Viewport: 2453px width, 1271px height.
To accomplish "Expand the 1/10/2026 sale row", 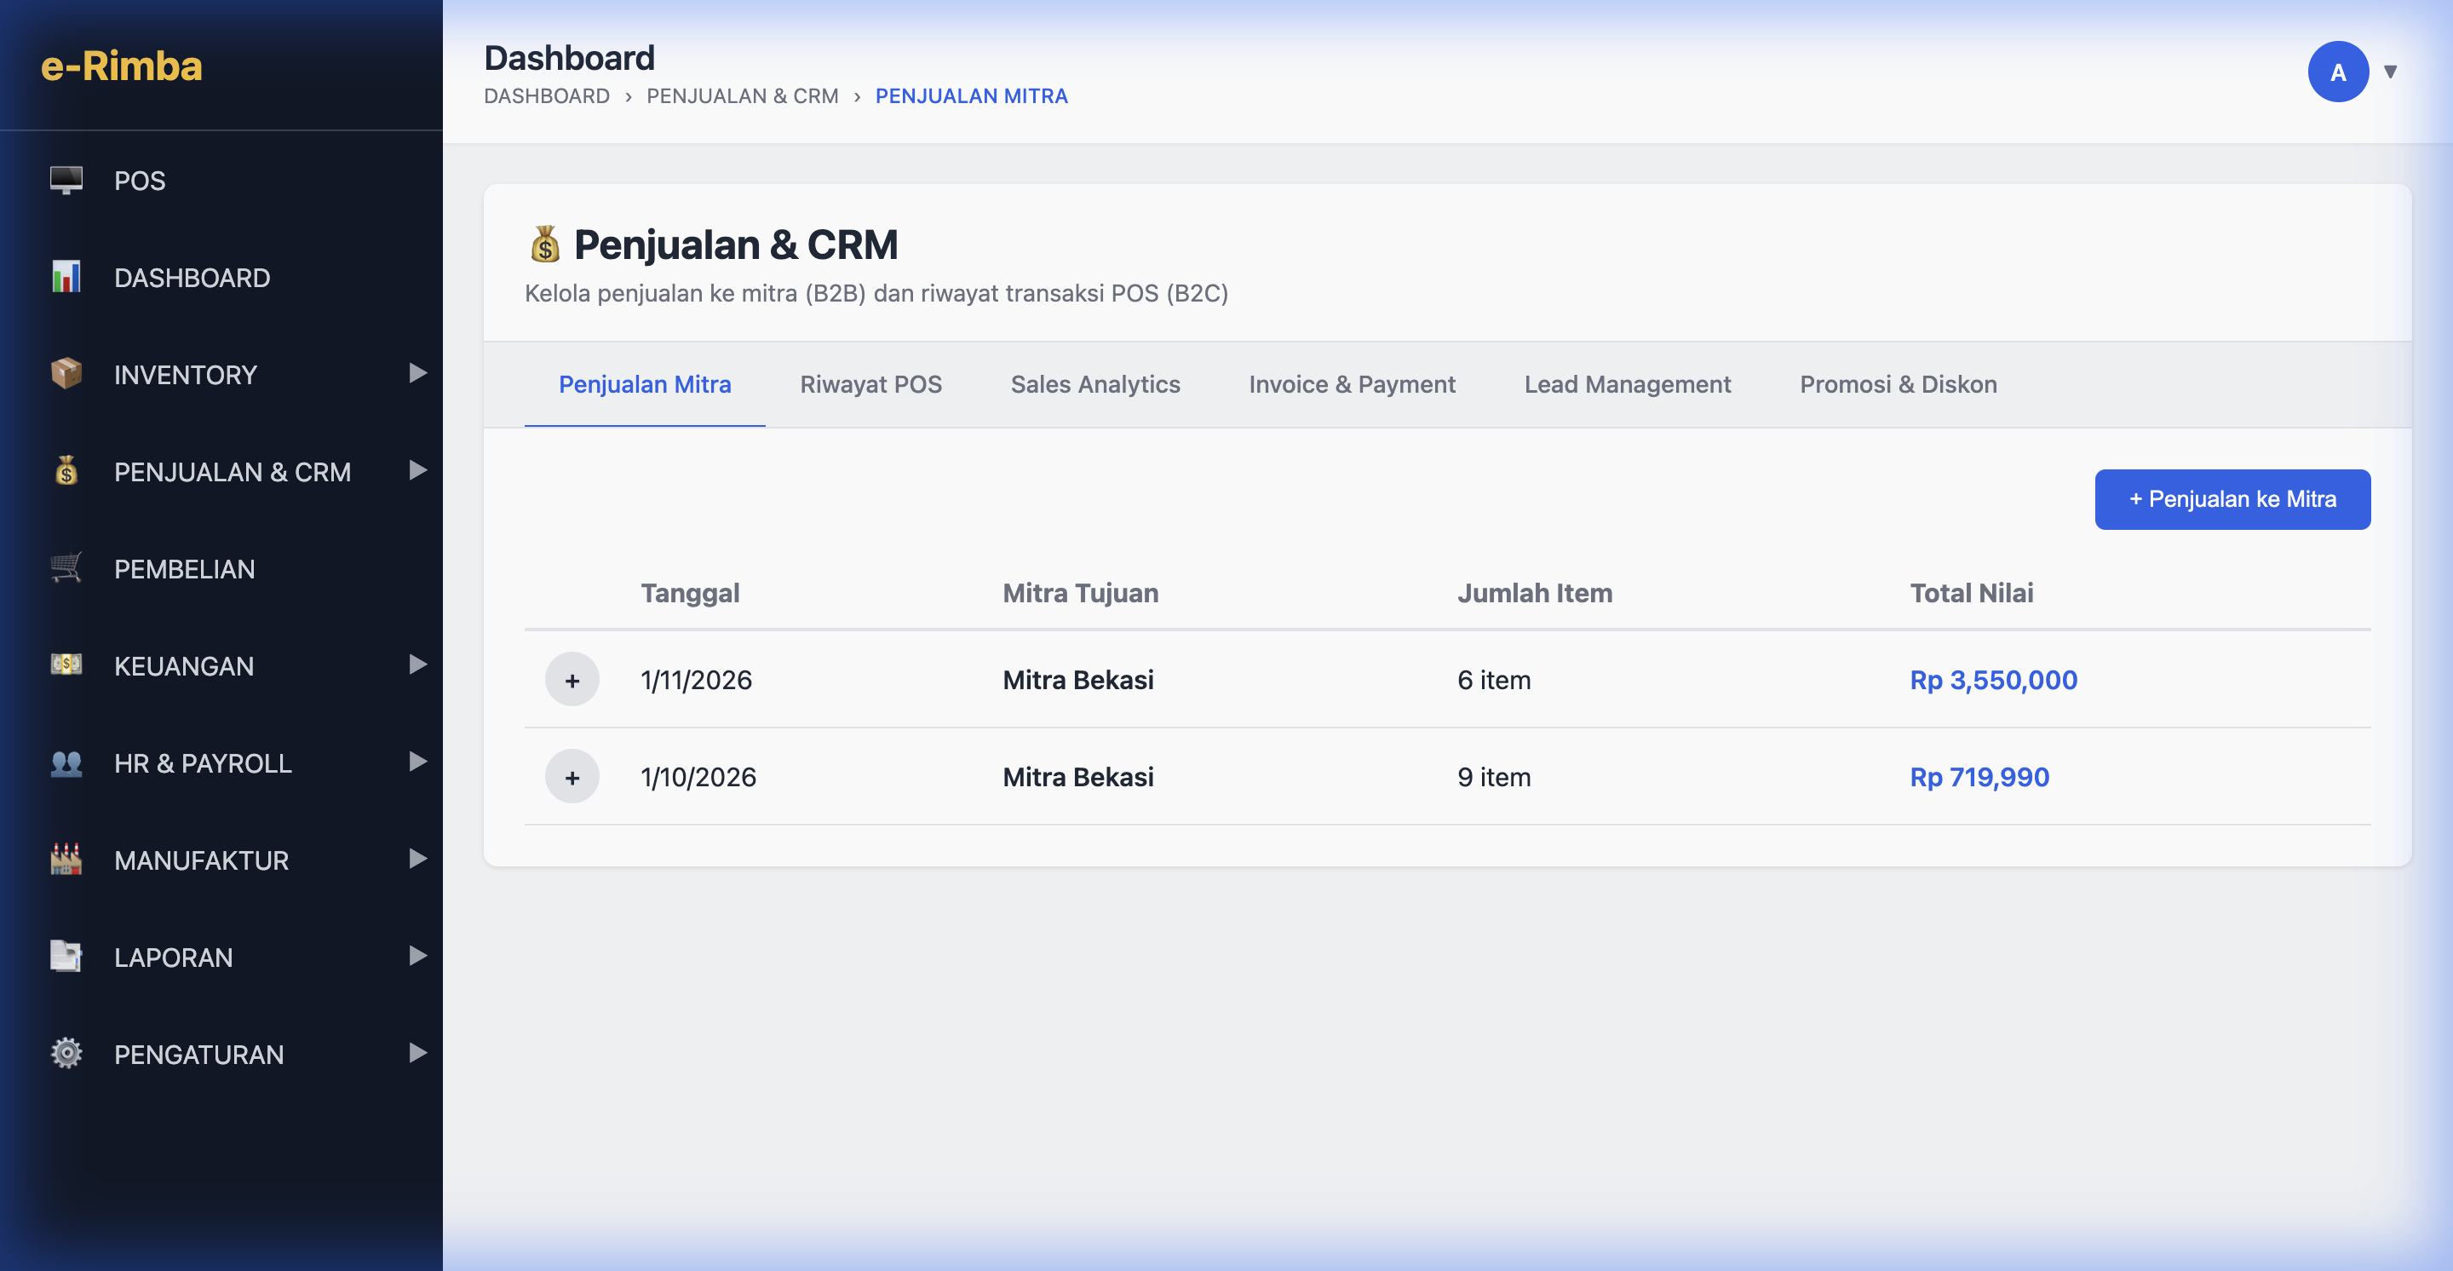I will pyautogui.click(x=572, y=777).
